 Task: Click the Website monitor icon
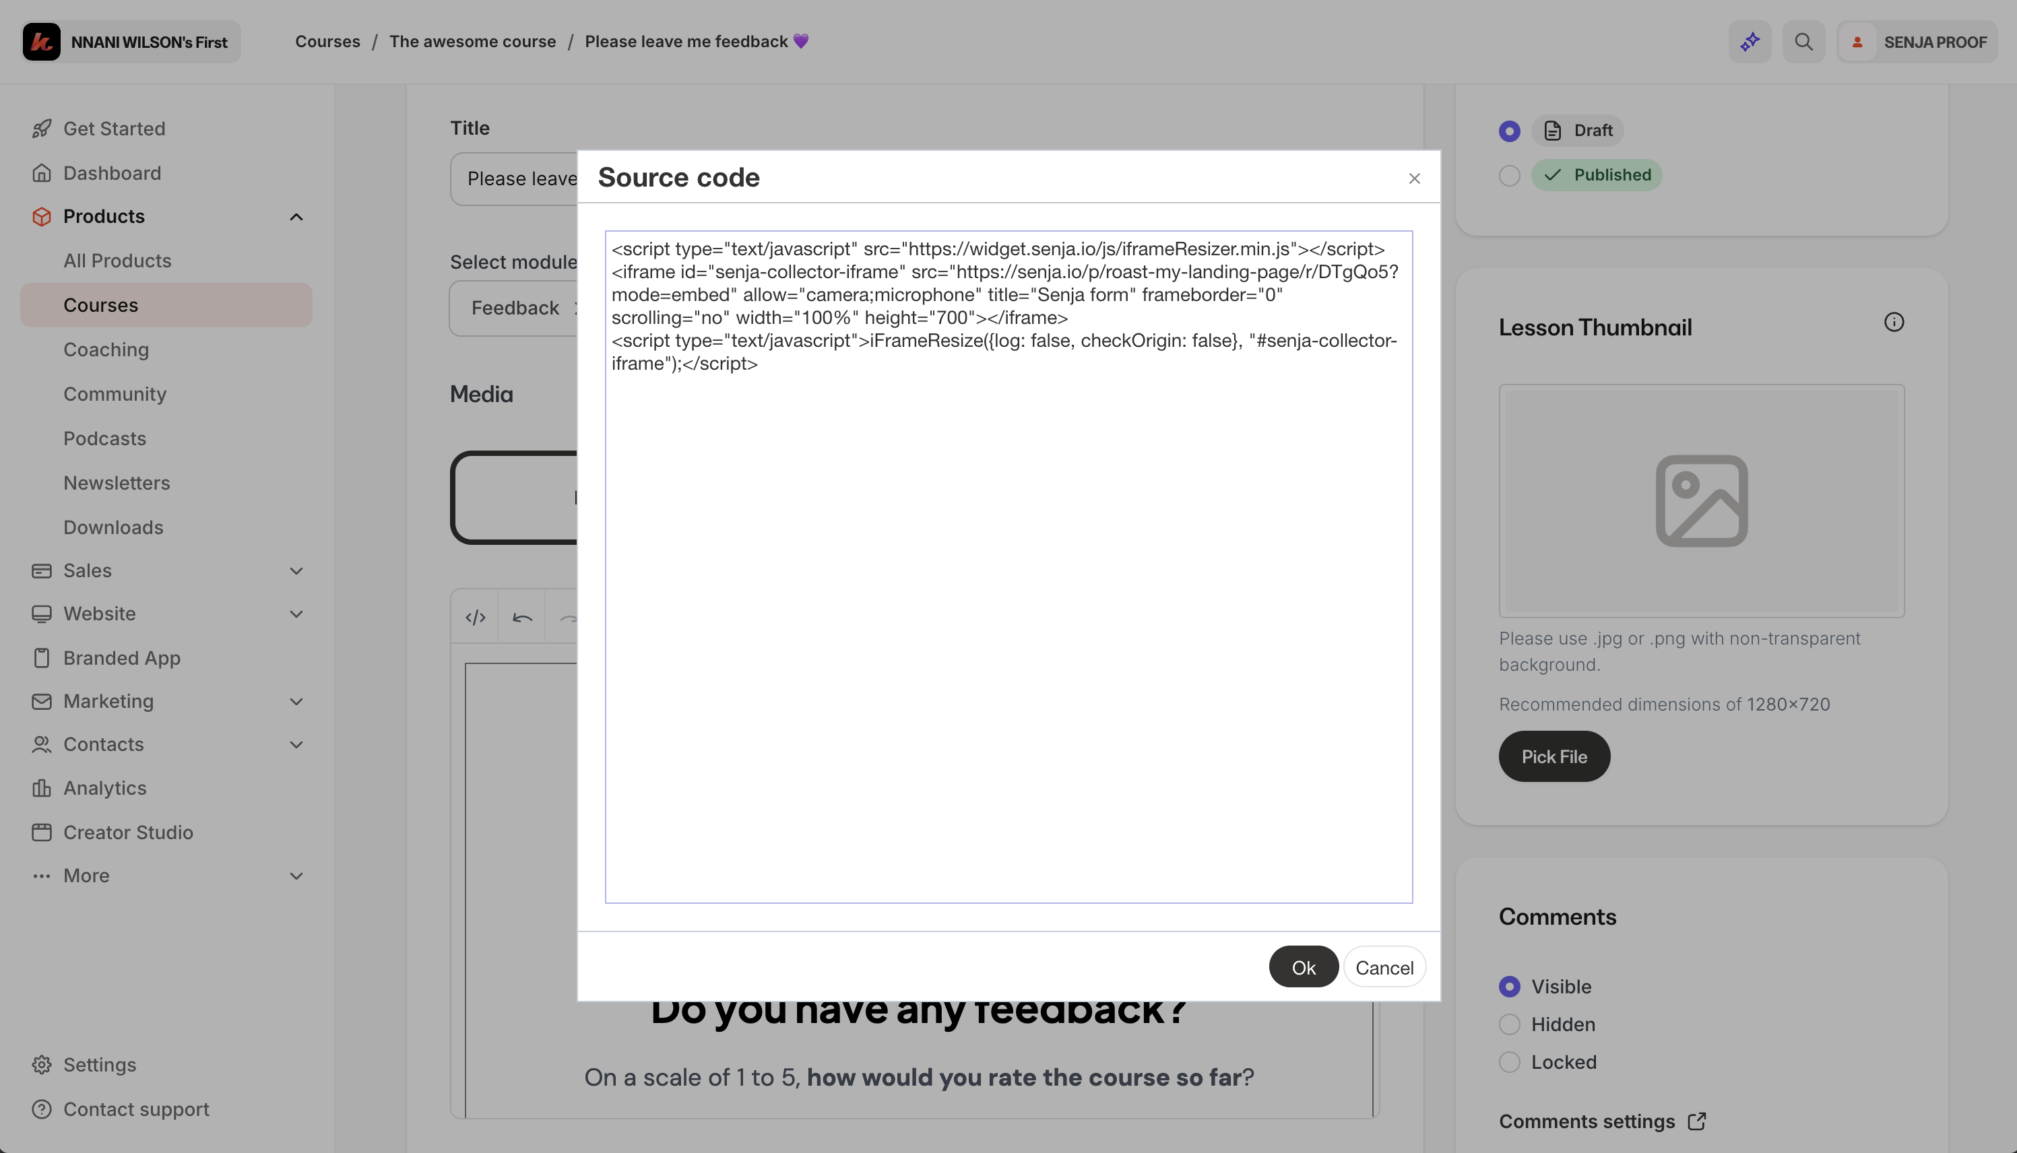pyautogui.click(x=42, y=614)
